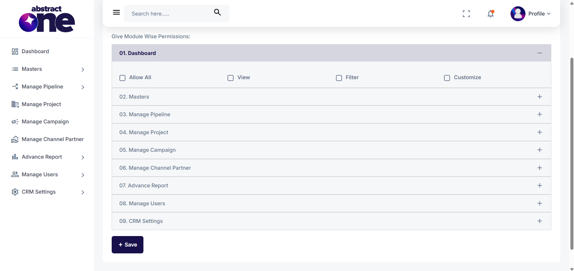Collapse the 01. Dashboard section

540,53
